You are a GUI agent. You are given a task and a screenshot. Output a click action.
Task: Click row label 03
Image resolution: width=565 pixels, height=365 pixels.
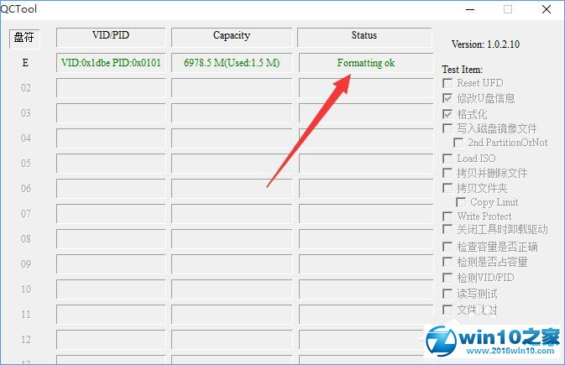(x=26, y=113)
